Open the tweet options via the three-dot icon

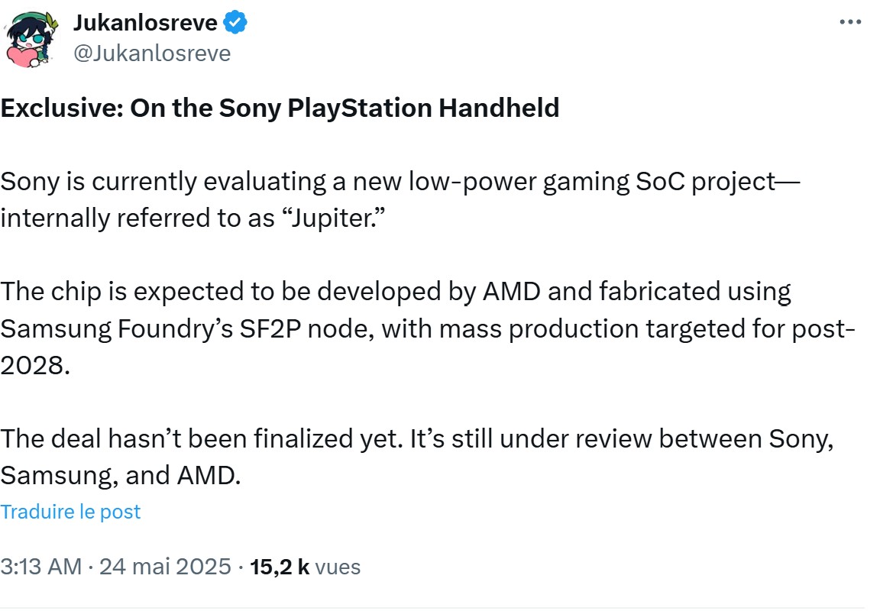click(849, 22)
